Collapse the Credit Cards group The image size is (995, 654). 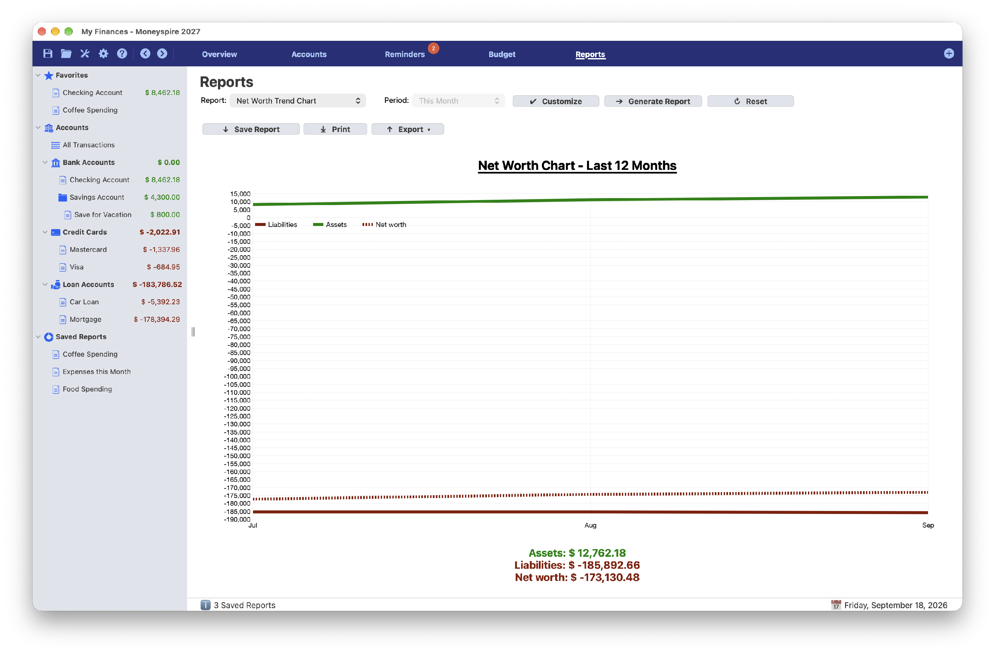tap(45, 232)
